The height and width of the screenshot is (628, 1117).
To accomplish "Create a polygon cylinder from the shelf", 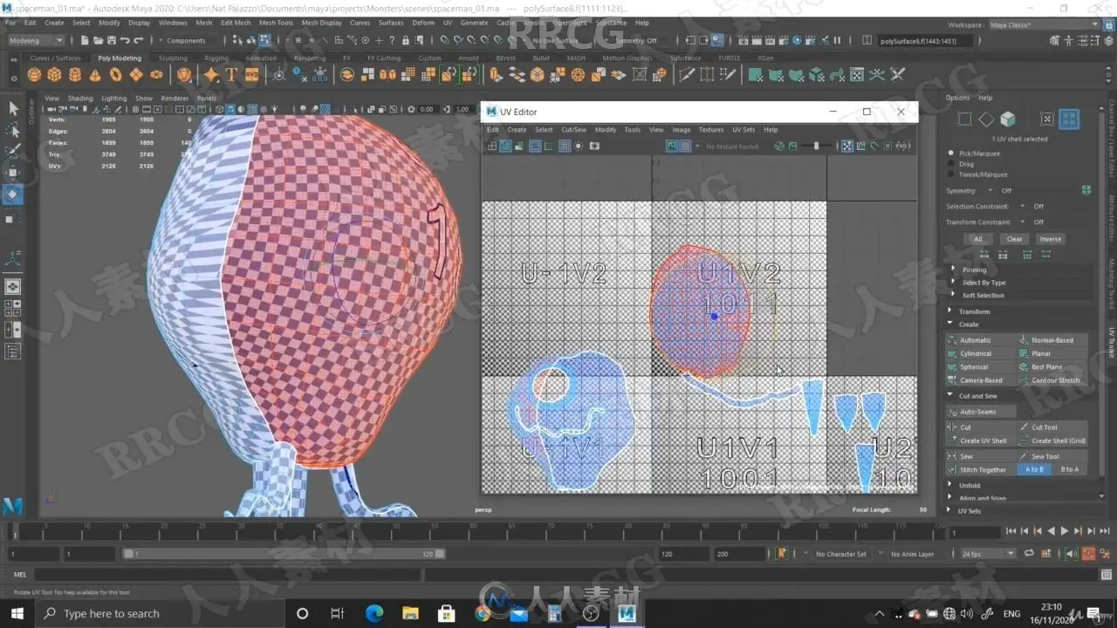I will [x=75, y=75].
